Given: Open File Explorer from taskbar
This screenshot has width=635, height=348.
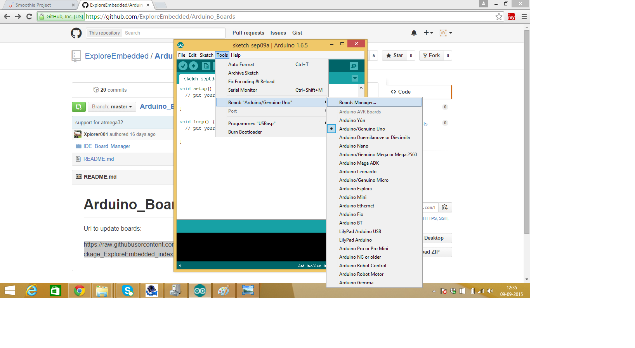Looking at the screenshot, I should tap(102, 291).
